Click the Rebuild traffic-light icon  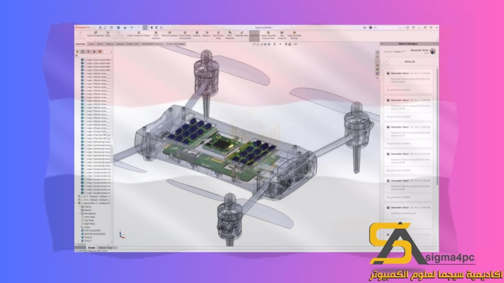point(152,28)
